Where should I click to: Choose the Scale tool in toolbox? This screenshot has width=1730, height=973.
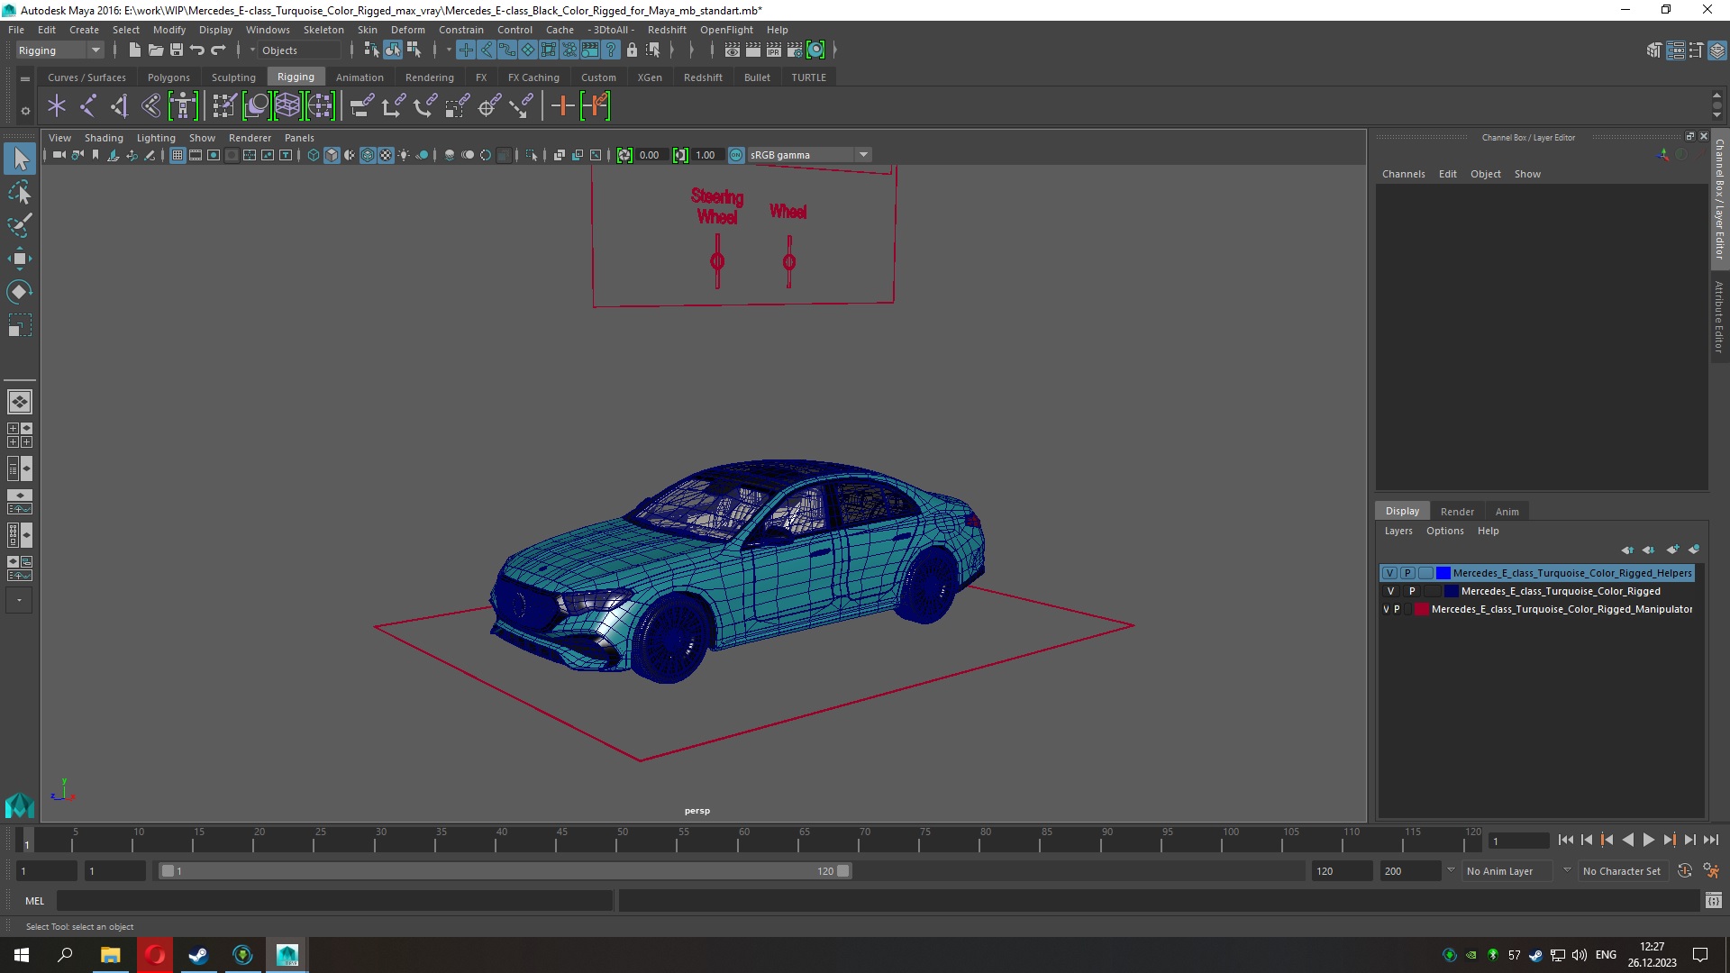[20, 325]
